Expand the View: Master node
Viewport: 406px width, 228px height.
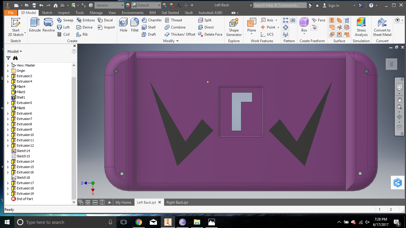click(8, 65)
